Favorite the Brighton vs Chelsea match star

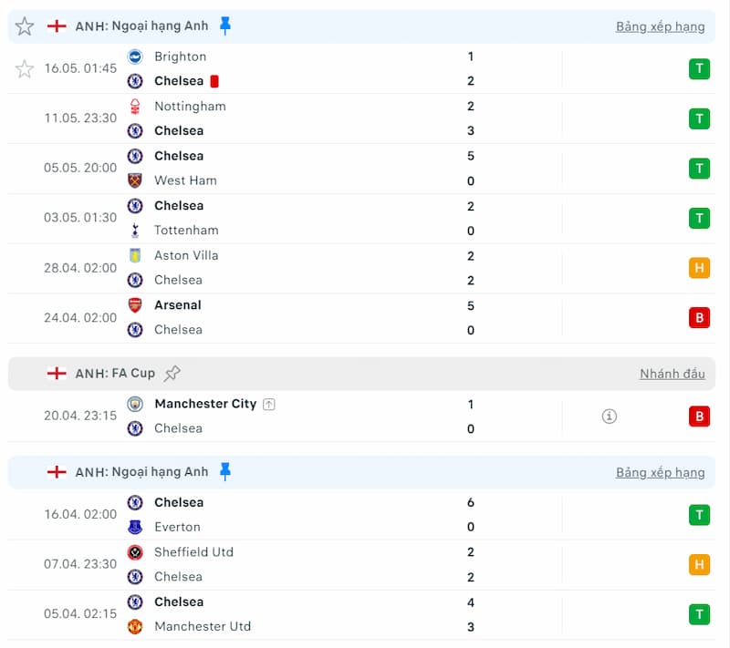click(x=25, y=68)
